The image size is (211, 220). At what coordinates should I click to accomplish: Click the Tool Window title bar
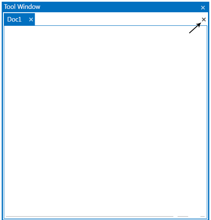coord(105,7)
